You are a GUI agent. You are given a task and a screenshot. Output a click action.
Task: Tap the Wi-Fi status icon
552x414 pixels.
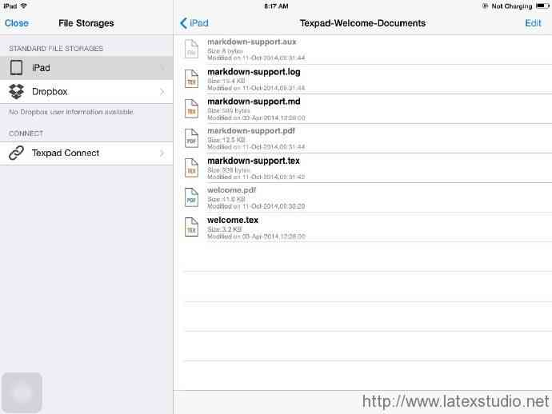pyautogui.click(x=24, y=6)
